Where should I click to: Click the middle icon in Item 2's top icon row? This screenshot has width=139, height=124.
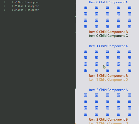pyautogui.click(x=108, y=95)
